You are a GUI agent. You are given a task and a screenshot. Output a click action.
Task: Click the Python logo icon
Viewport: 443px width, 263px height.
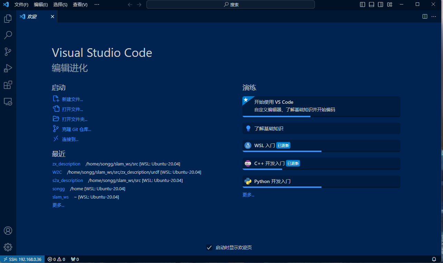click(x=248, y=181)
